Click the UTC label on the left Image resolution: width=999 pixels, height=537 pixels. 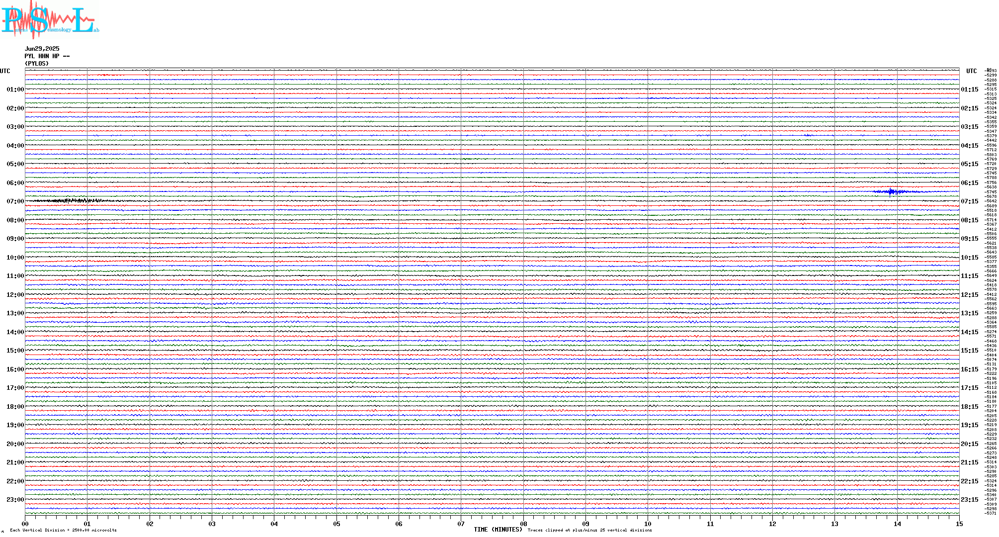tap(5, 71)
